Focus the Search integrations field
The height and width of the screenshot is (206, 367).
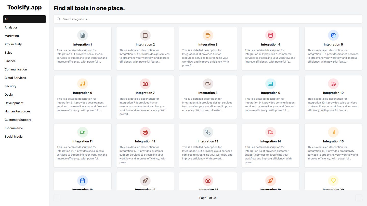208,19
